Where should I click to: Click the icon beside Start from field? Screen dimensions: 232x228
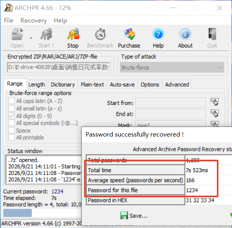coord(214,102)
